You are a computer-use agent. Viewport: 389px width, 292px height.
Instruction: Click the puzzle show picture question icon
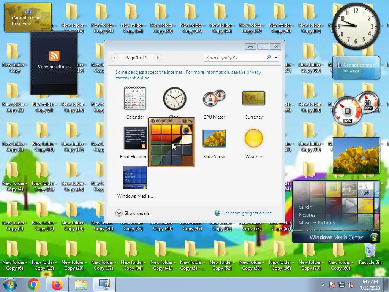coord(184,121)
